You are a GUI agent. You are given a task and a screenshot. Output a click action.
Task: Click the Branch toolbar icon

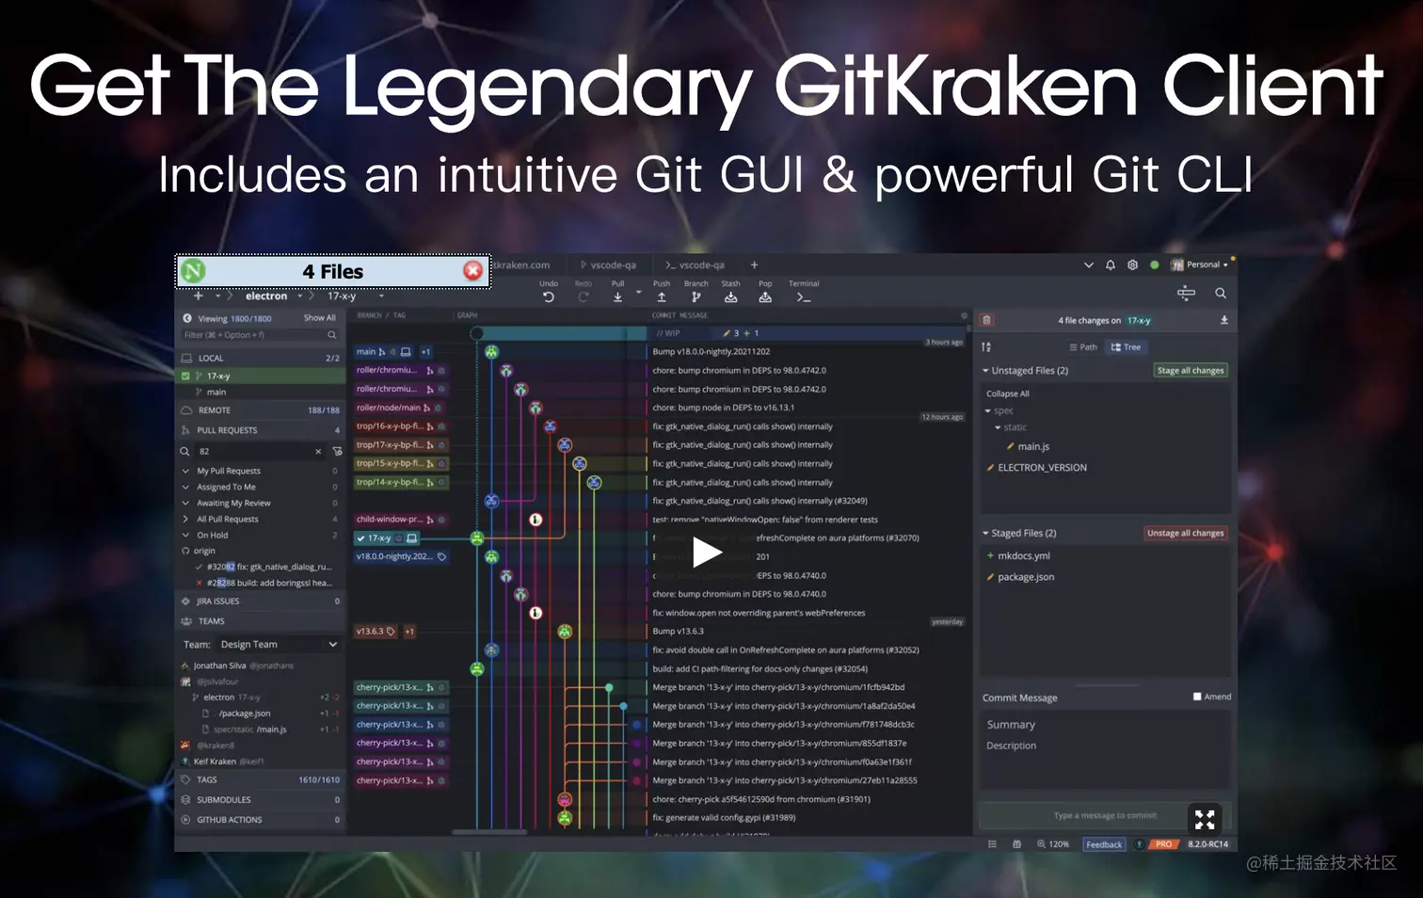[696, 297]
